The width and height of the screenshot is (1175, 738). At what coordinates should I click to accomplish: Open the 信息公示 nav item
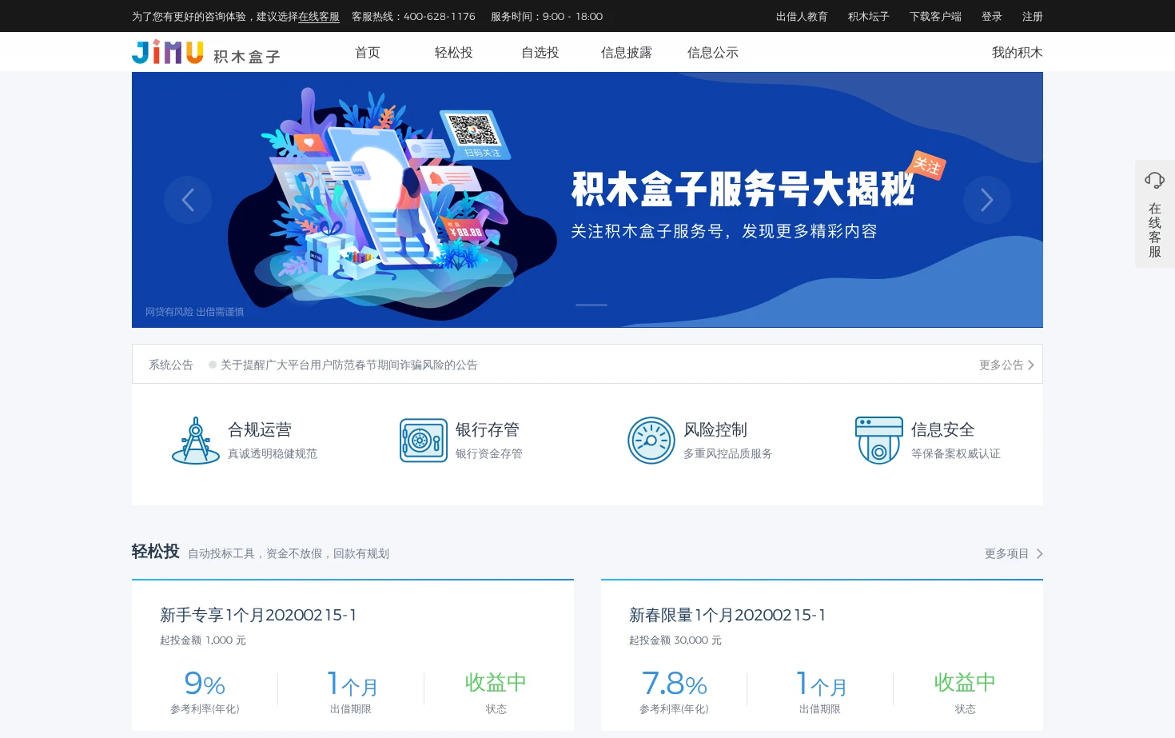713,53
